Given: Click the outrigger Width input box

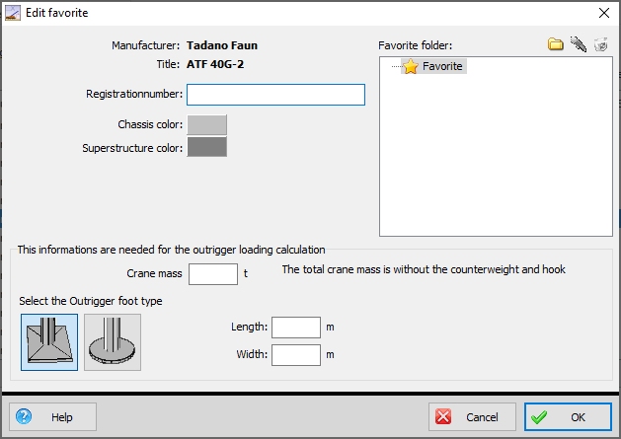Looking at the screenshot, I should pos(296,355).
